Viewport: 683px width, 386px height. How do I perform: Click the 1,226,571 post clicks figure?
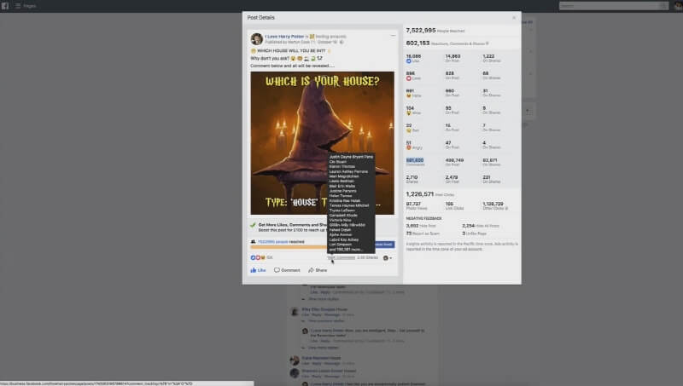pyautogui.click(x=419, y=194)
